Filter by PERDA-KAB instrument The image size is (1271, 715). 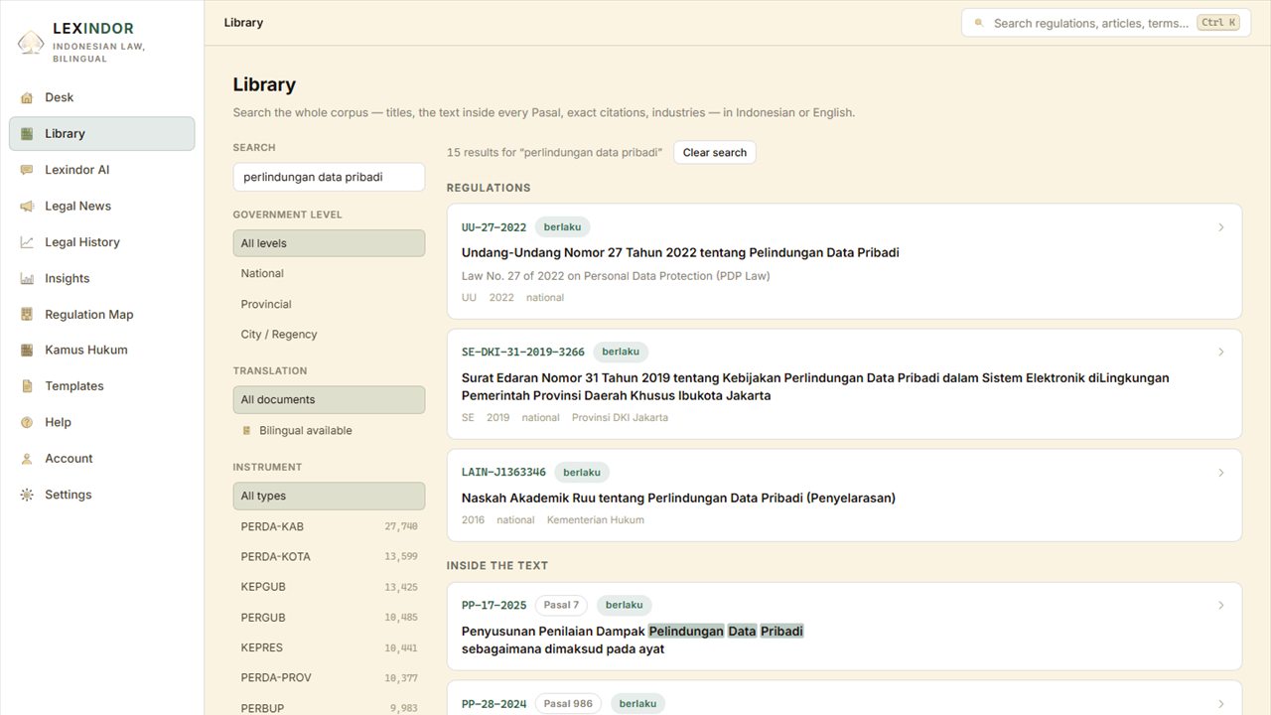tap(329, 527)
